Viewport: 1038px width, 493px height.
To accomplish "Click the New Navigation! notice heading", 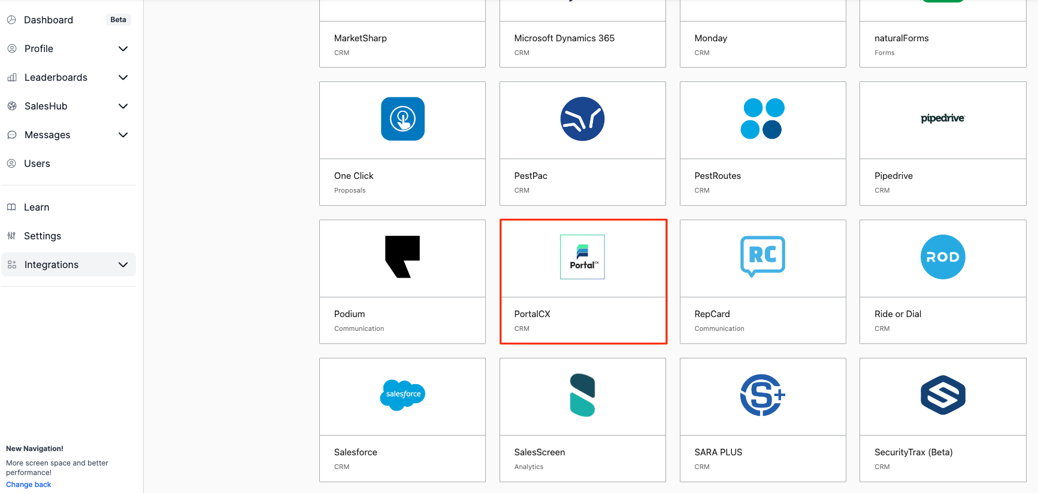I will [x=35, y=449].
